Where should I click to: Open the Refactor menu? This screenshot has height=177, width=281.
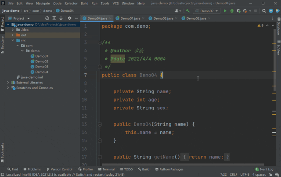tap(71, 3)
